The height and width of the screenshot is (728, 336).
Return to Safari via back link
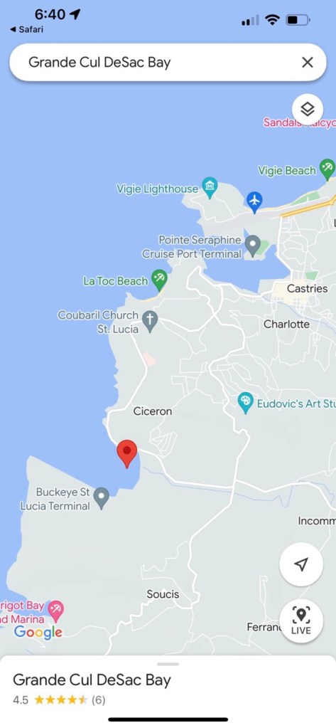(26, 30)
